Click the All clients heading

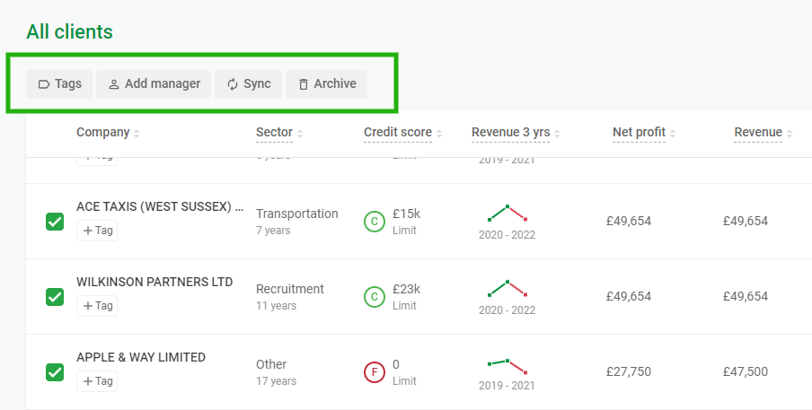pos(69,31)
